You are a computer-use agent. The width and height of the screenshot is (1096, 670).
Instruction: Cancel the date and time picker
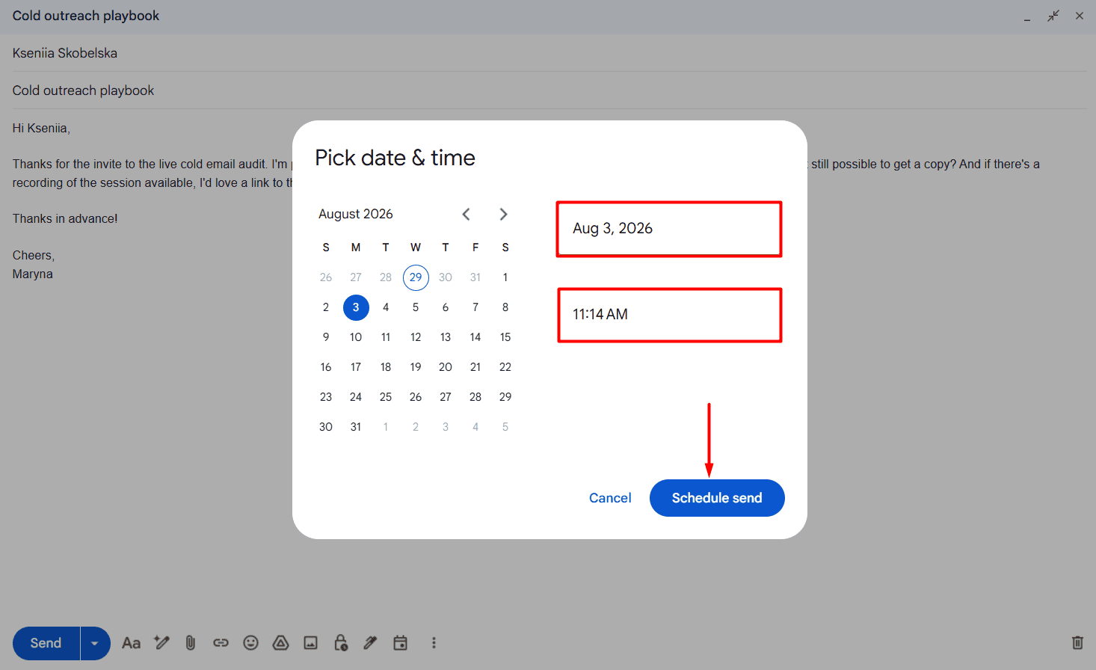(610, 498)
